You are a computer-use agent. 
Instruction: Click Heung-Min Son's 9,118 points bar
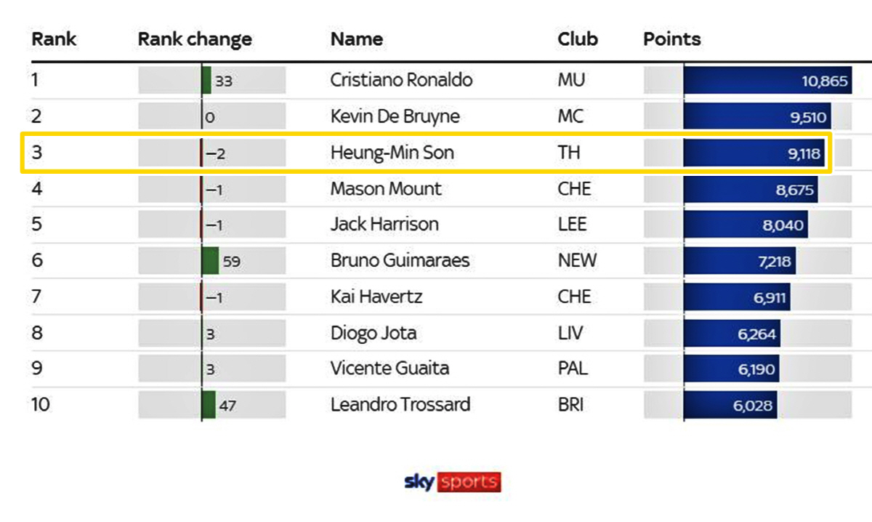tap(754, 153)
